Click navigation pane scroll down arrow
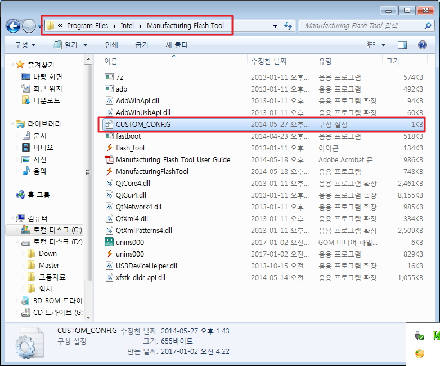This screenshot has height=366, width=440. coord(88,317)
